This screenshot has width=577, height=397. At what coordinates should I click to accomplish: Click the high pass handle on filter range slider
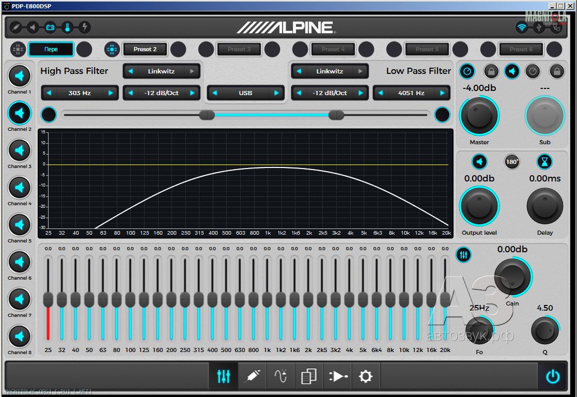[207, 115]
